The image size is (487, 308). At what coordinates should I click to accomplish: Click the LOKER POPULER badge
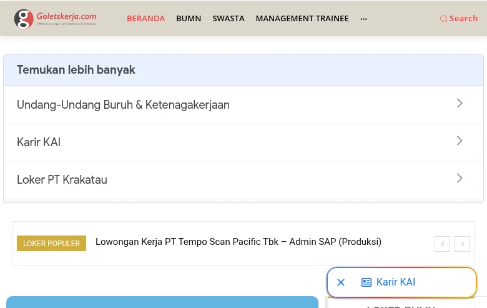click(52, 244)
